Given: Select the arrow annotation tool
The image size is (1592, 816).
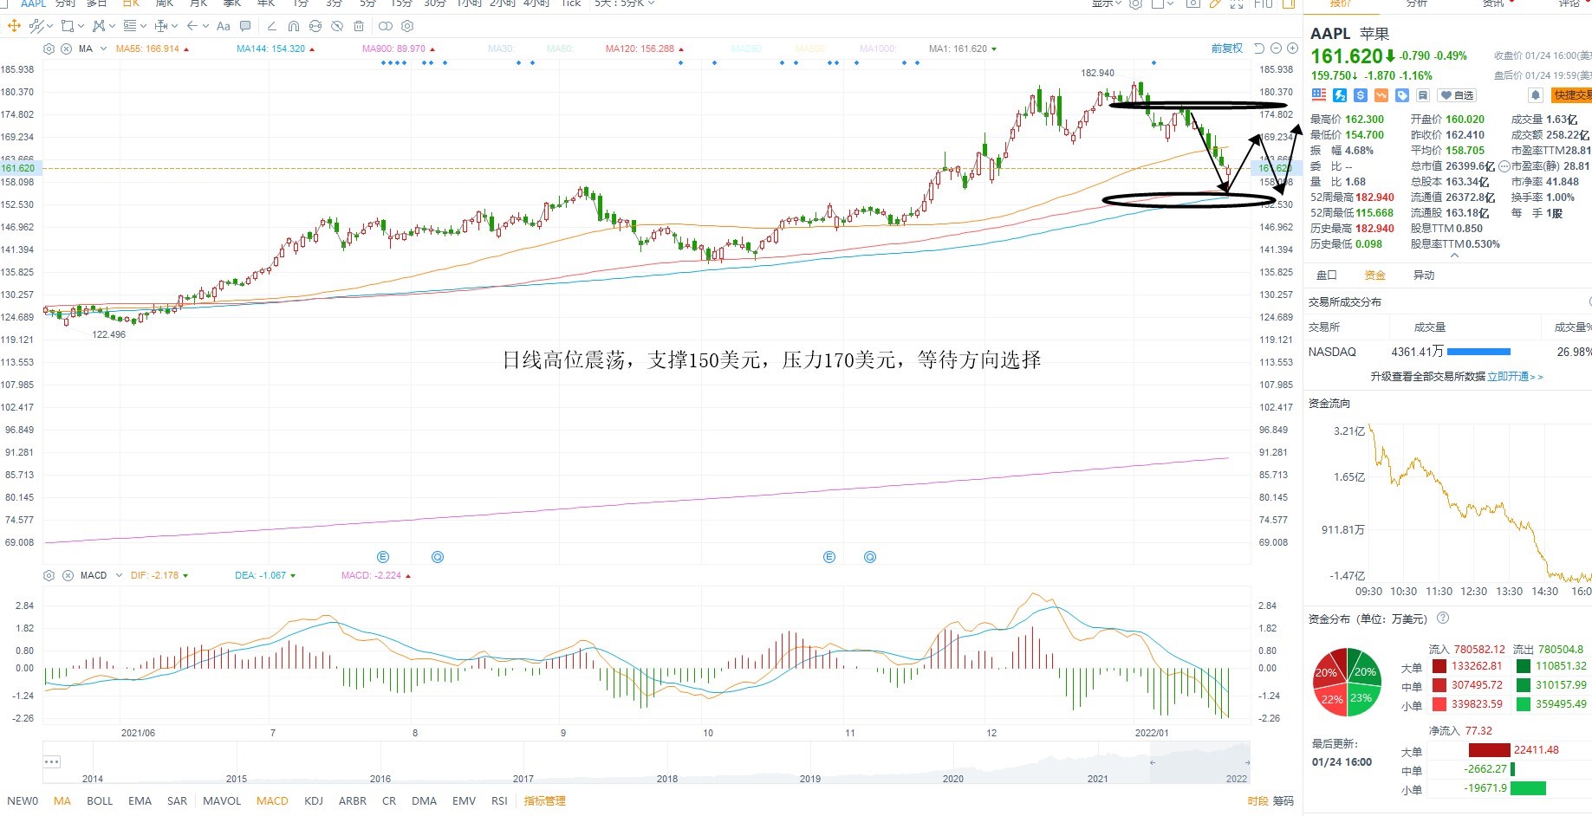Looking at the screenshot, I should coord(192,26).
